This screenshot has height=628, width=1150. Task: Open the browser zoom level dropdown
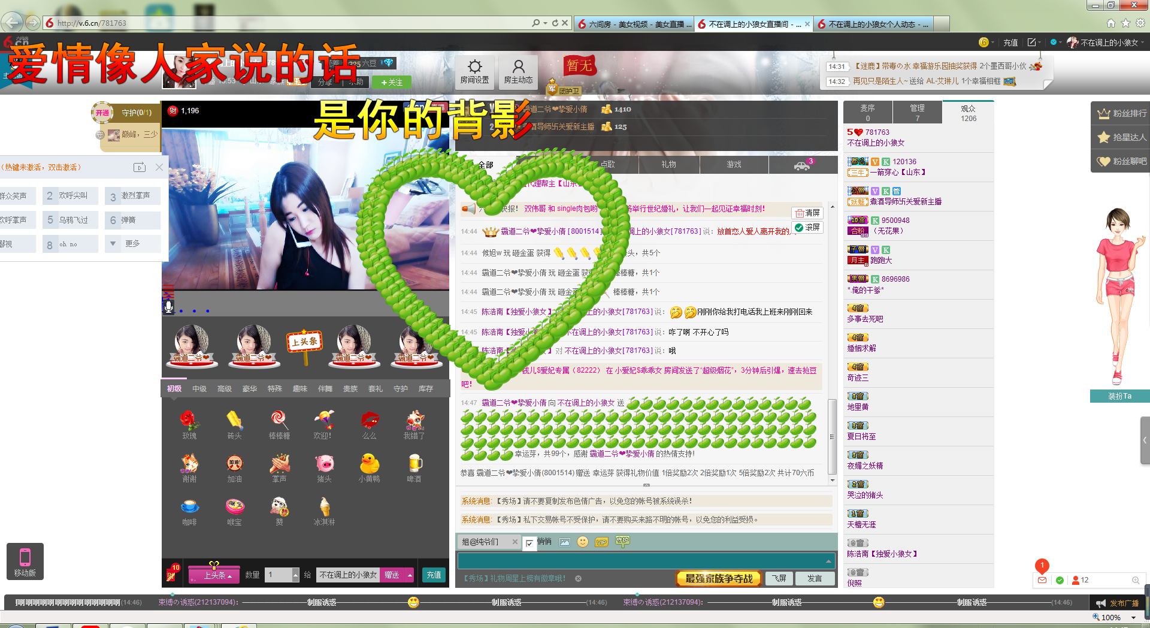pos(1133,617)
